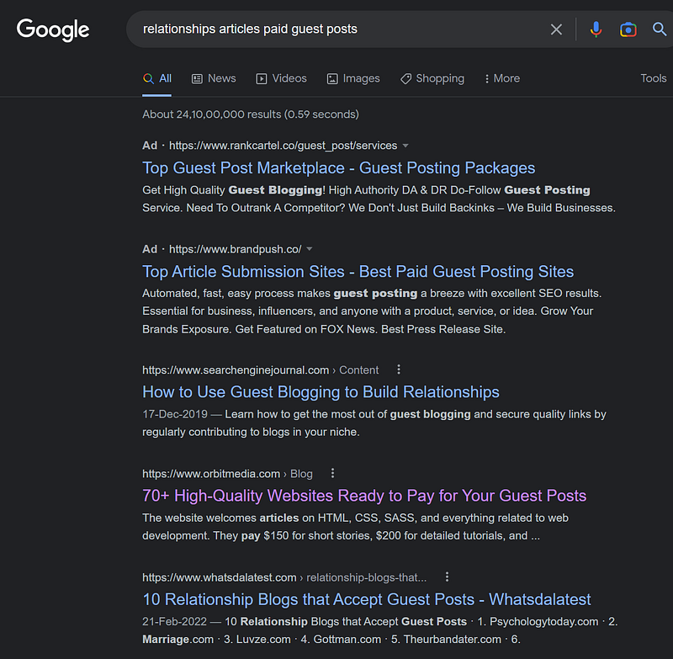The height and width of the screenshot is (659, 673).
Task: Click the orbitmedia.com Blog breadcrumb
Action: [227, 474]
